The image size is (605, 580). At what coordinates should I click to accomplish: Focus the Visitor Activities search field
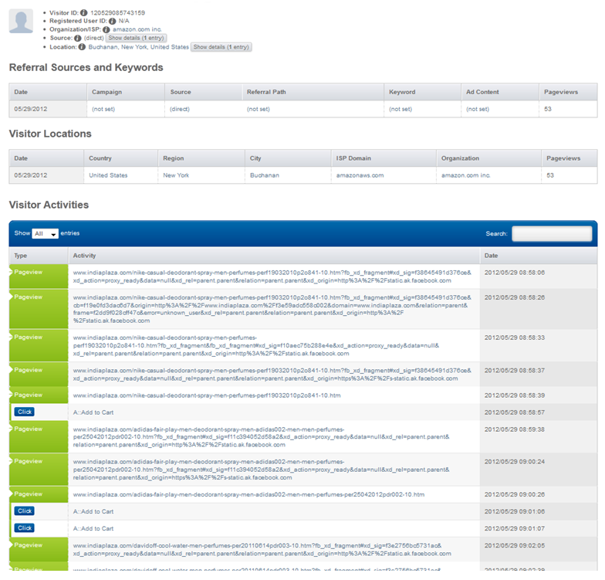pyautogui.click(x=551, y=233)
